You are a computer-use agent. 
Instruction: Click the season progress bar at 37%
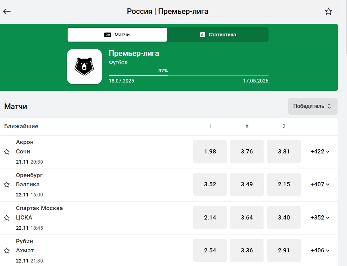[188, 75]
